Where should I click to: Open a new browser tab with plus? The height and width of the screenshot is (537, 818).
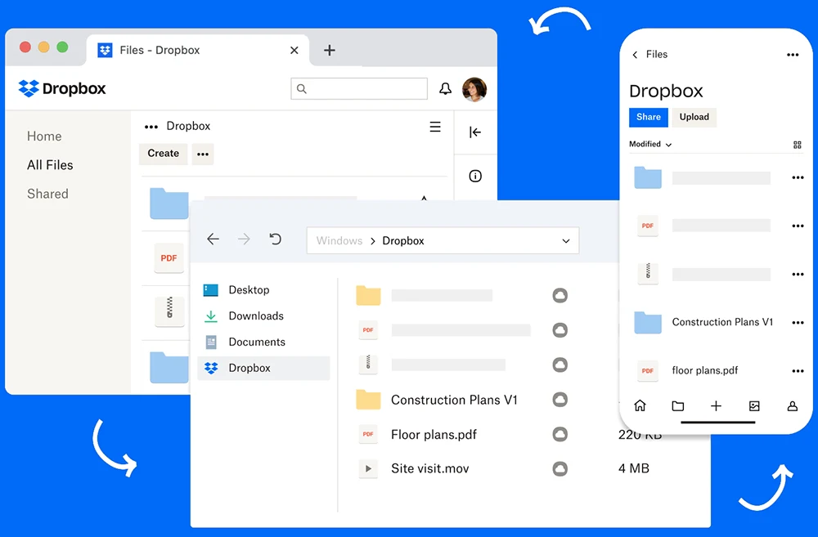[x=329, y=50]
